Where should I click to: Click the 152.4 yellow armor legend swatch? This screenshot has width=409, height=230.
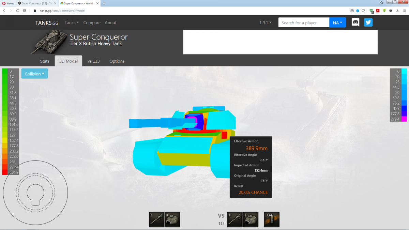click(5, 140)
